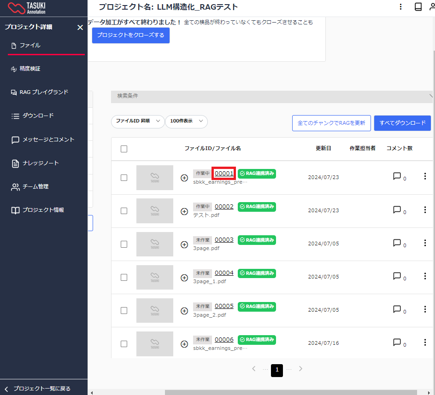The height and width of the screenshot is (395, 435).
Task: Expand the 検索条件 search conditions panel
Action: click(x=271, y=96)
